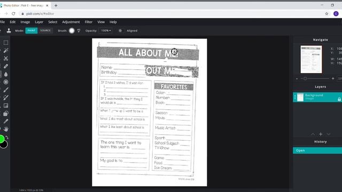
Task: Select the Hand pan tool
Action: (x=6, y=129)
